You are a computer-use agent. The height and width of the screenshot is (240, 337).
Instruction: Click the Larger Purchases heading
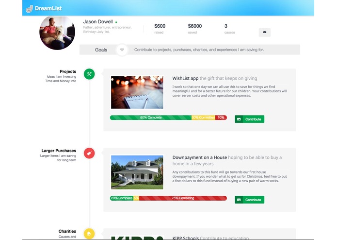[x=59, y=151]
